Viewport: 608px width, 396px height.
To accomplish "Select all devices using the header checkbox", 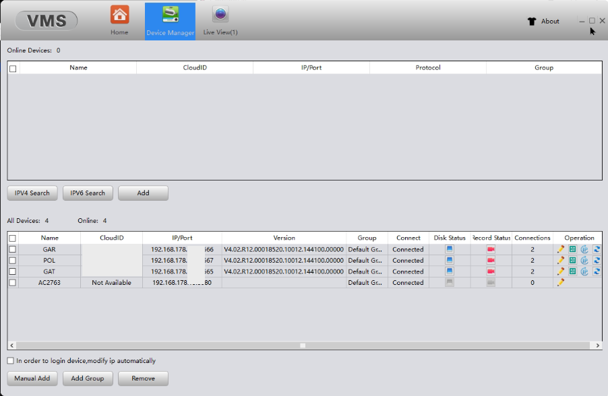I will point(11,238).
